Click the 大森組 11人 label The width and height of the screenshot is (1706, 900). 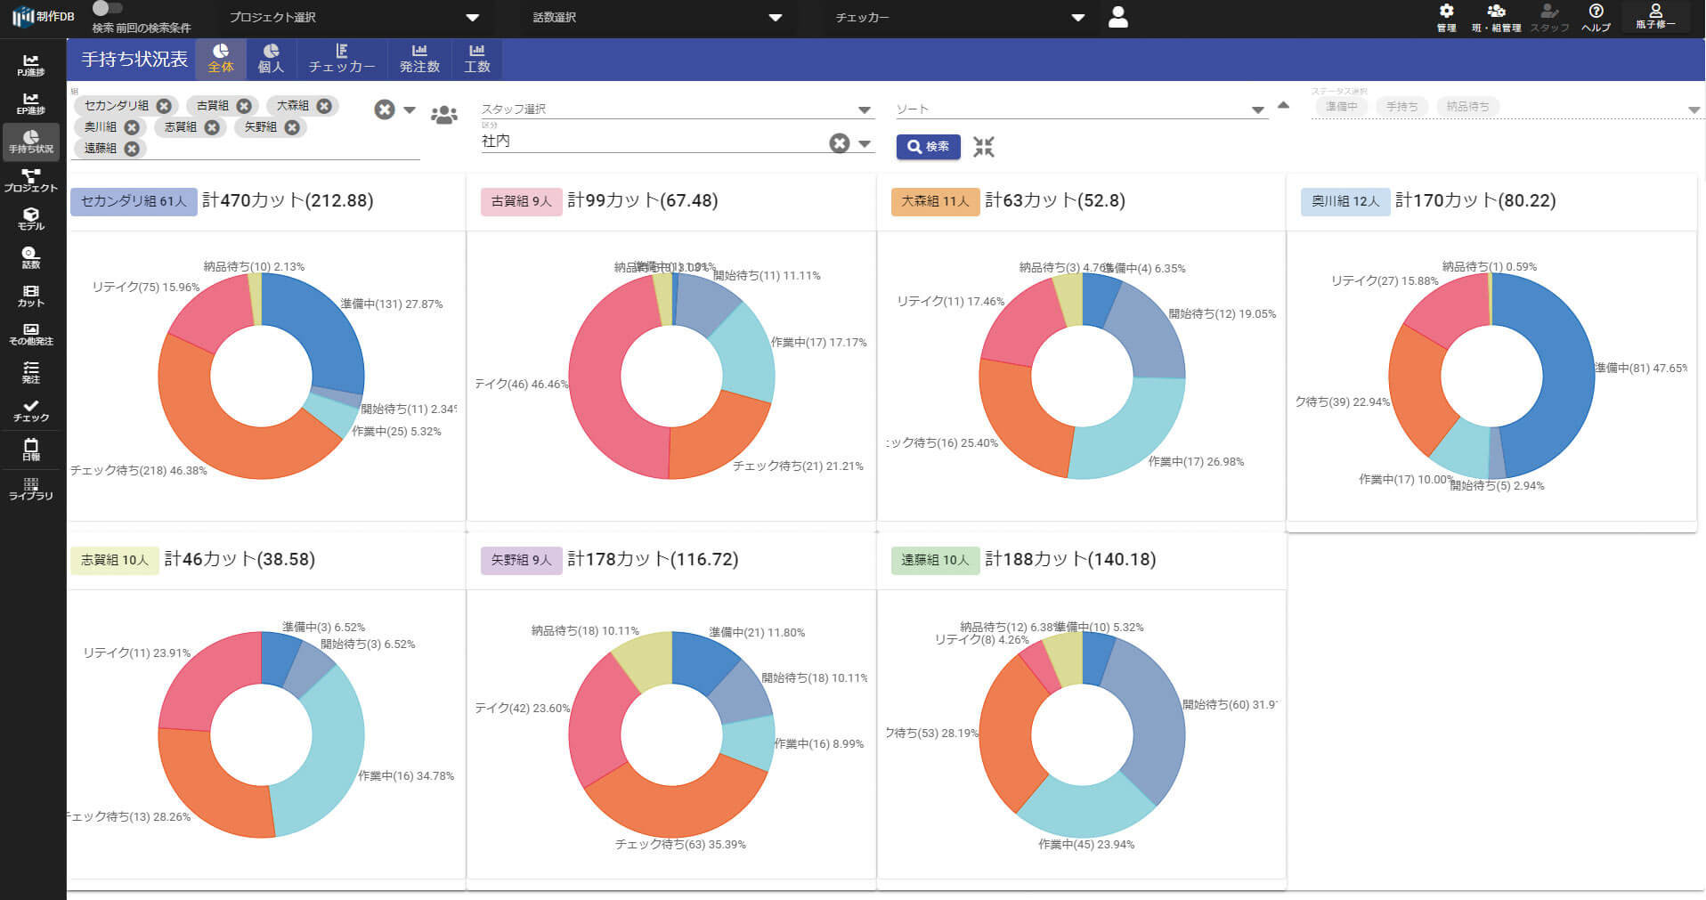pyautogui.click(x=935, y=201)
